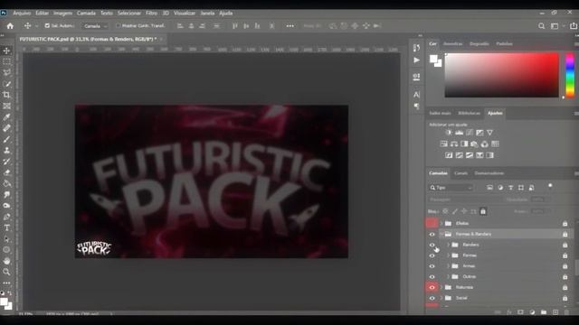Expand the Natureza group

[441, 287]
